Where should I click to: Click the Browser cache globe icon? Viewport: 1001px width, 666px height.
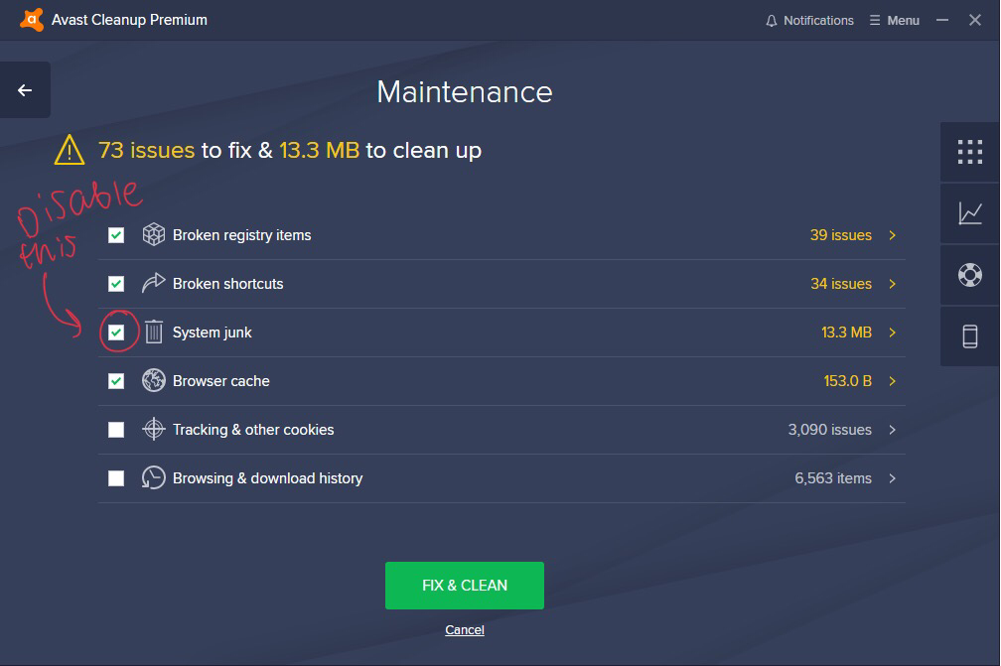(x=154, y=381)
